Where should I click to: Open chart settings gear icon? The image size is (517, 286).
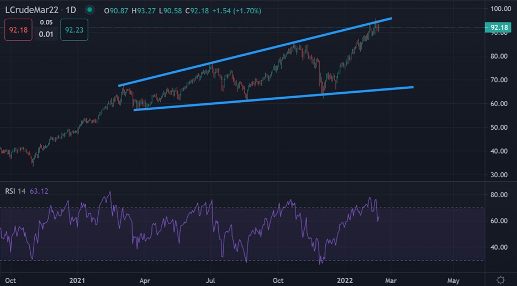pyautogui.click(x=500, y=279)
